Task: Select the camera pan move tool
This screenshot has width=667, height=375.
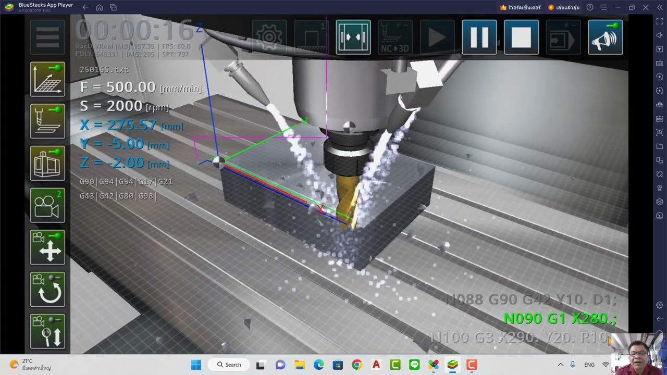Action: [47, 247]
